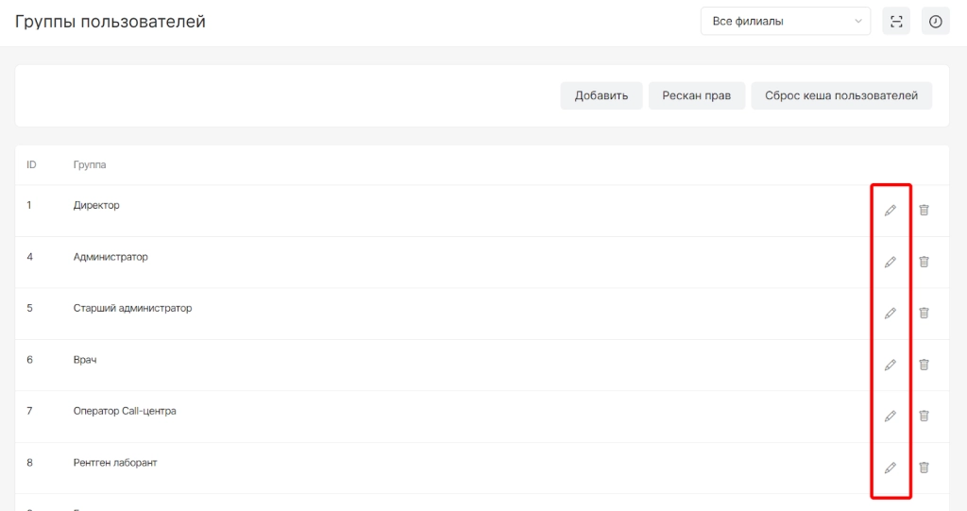
Task: Edit the Рентген лаборант group
Action: (890, 467)
